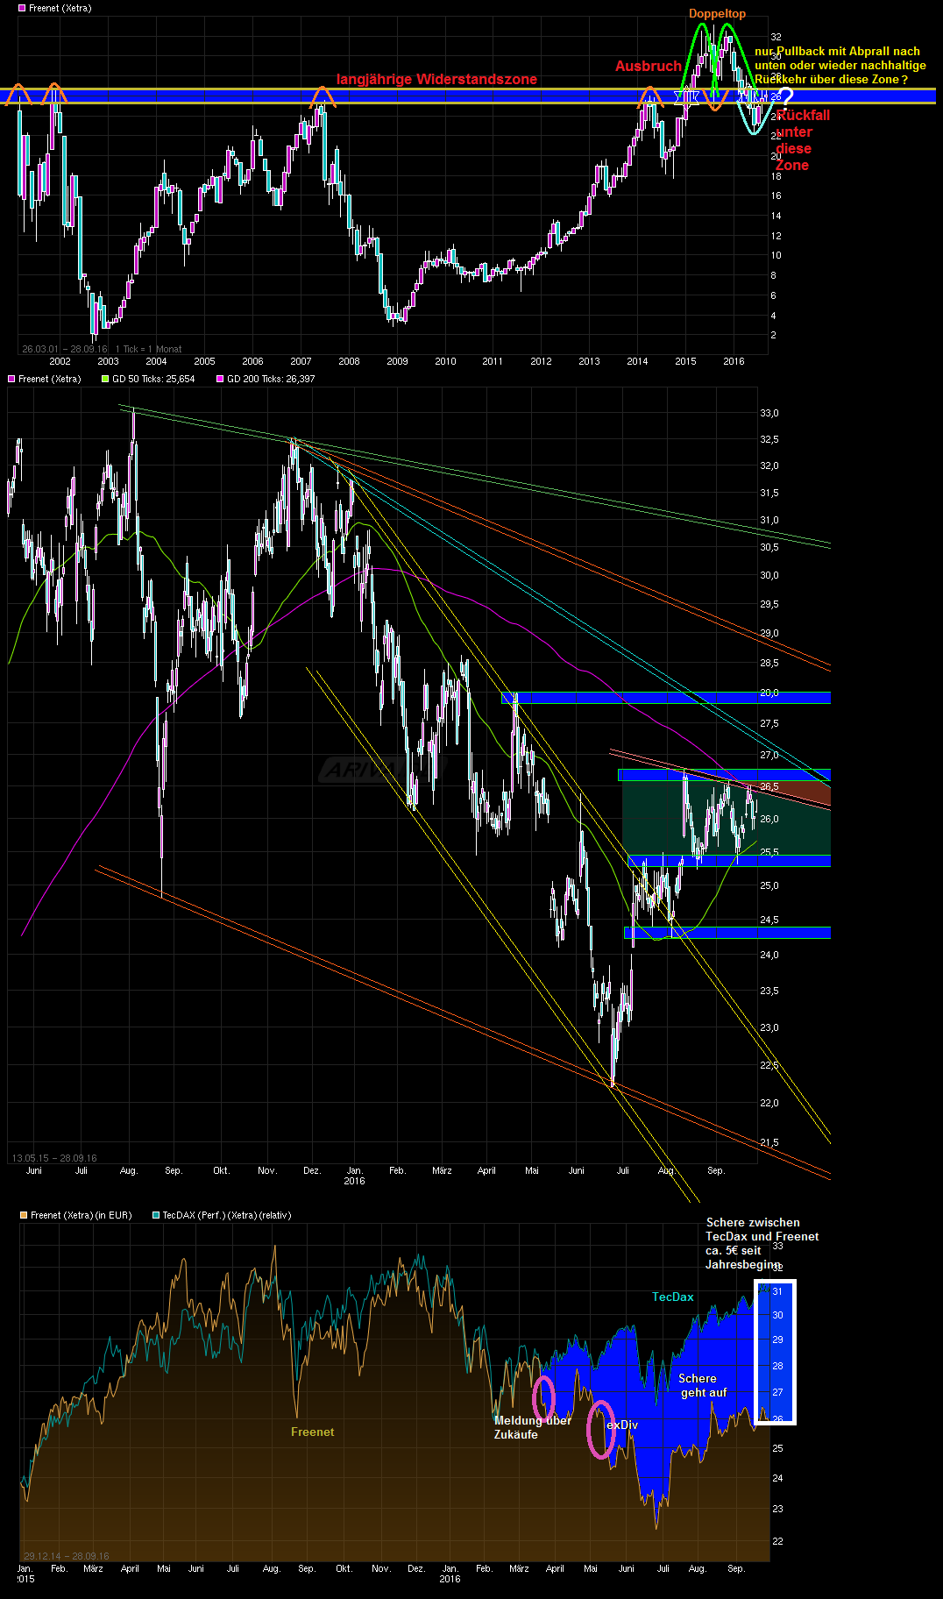Click the 2012 year label on monthly chart
The image size is (943, 1599).
pyautogui.click(x=541, y=361)
